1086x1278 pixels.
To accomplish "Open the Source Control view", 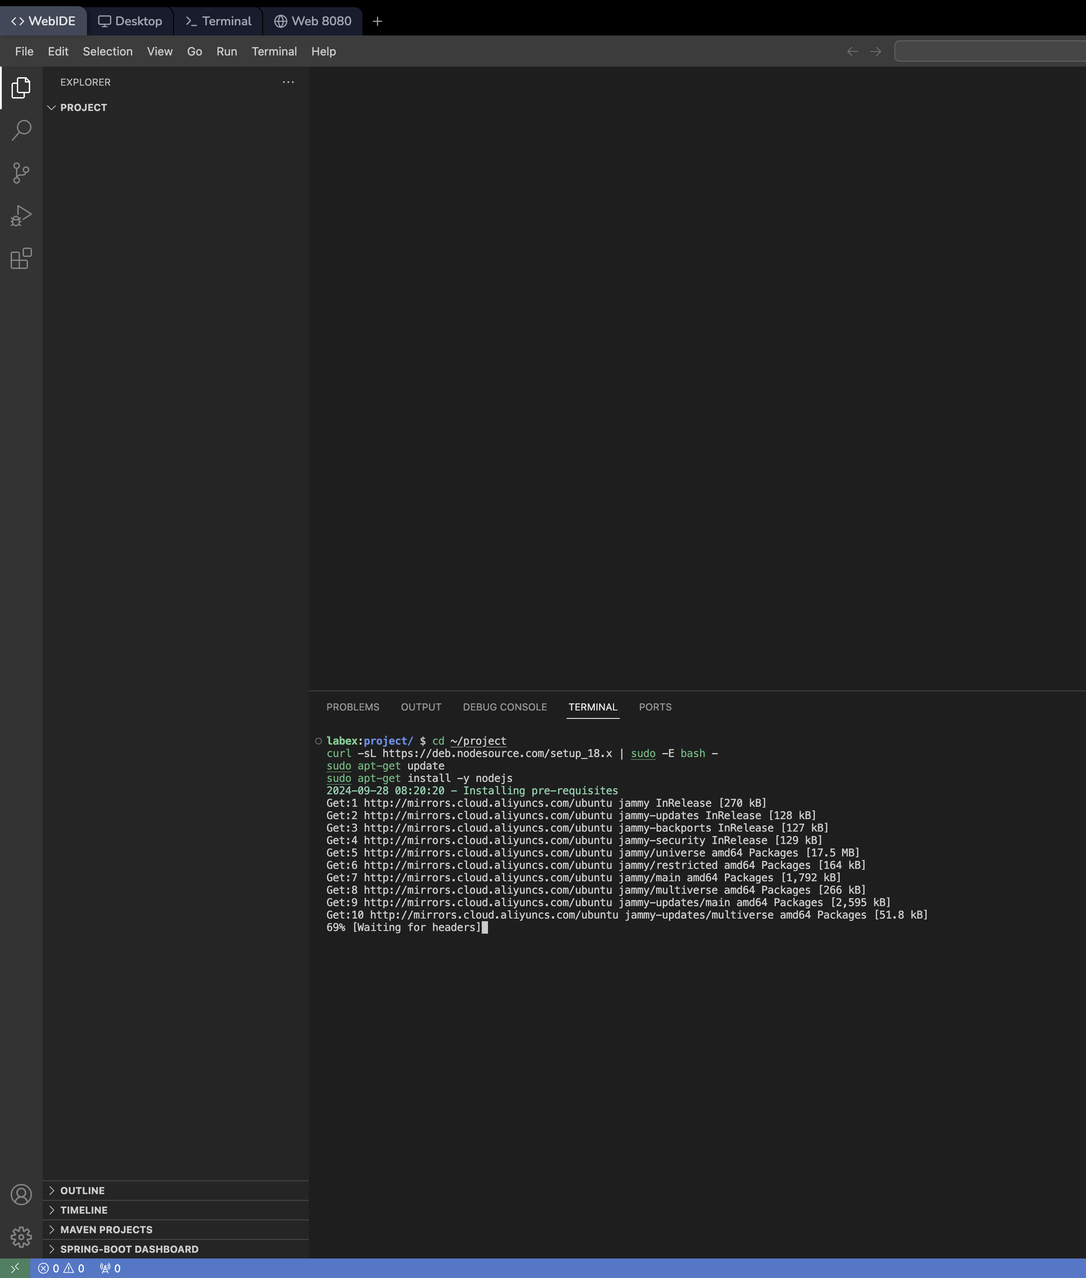I will click(x=21, y=173).
